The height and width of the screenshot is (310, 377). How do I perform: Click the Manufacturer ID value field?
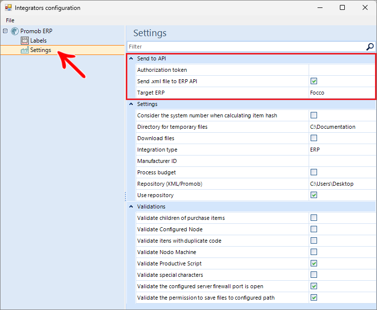coord(342,161)
